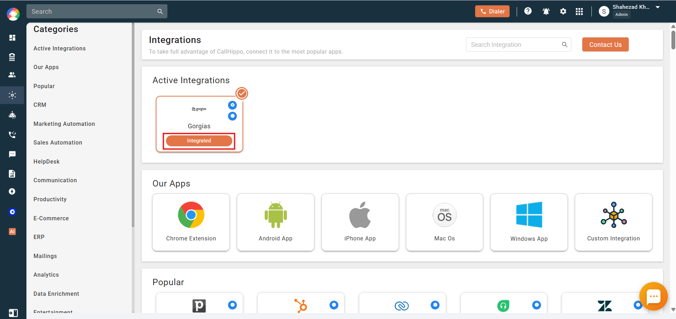Open the call logs phone-arrows sidebar icon
Image resolution: width=676 pixels, height=319 pixels.
[12, 134]
